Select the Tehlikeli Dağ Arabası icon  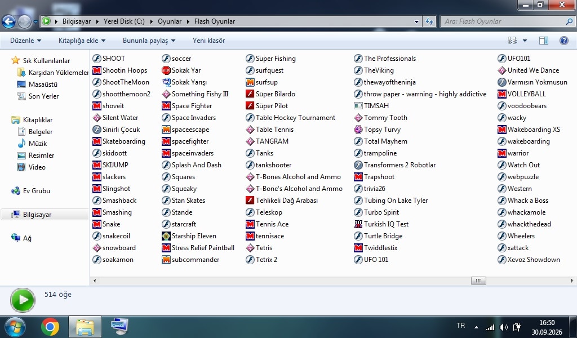click(250, 201)
